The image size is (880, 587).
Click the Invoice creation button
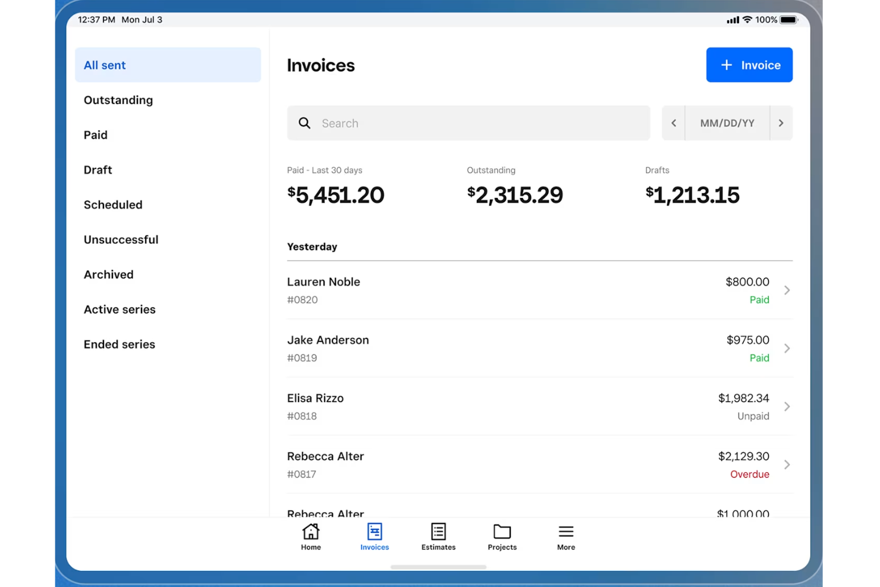point(749,65)
